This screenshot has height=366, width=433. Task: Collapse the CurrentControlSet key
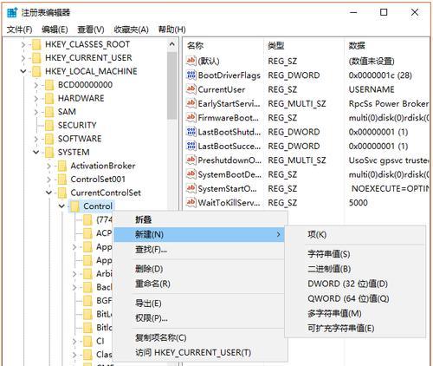point(48,193)
